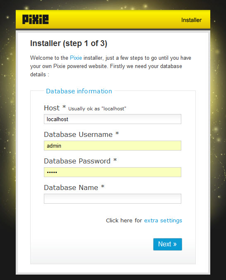Click the required asterisk beside Database Name
The image size is (226, 280).
tap(103, 187)
